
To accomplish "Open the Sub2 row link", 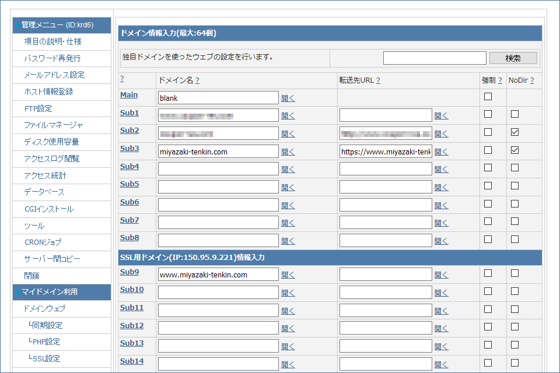I will tap(129, 131).
